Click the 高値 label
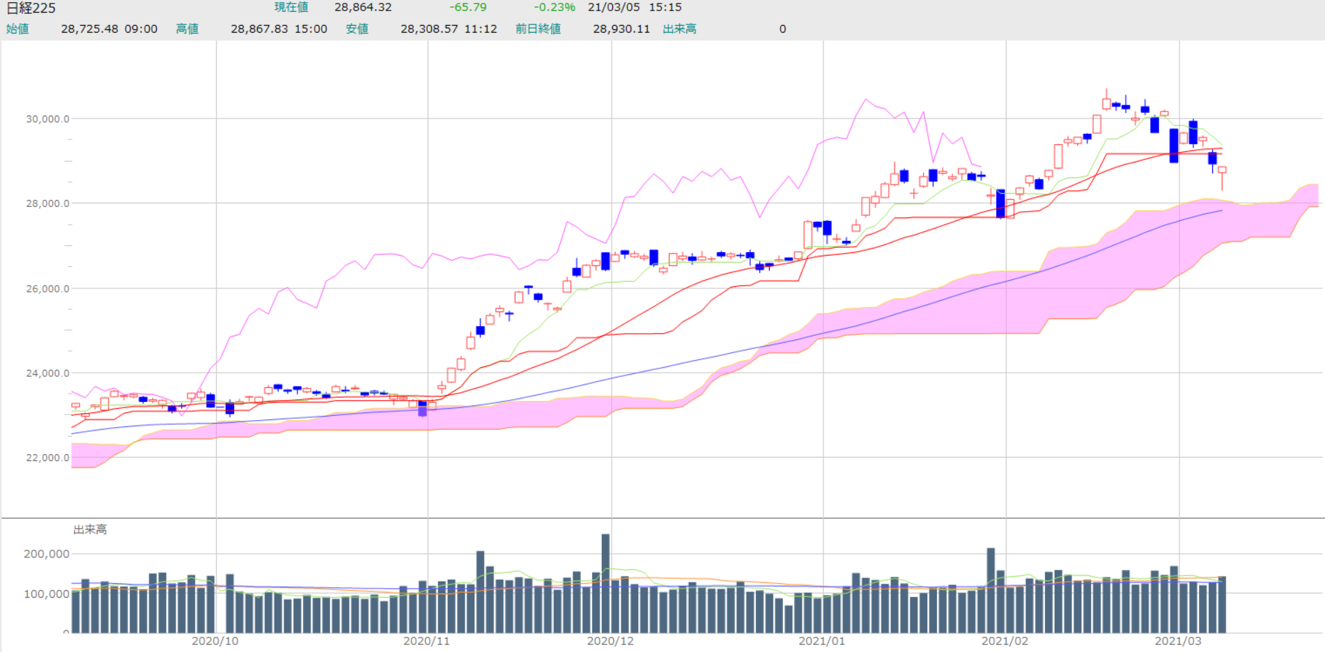 pos(187,29)
